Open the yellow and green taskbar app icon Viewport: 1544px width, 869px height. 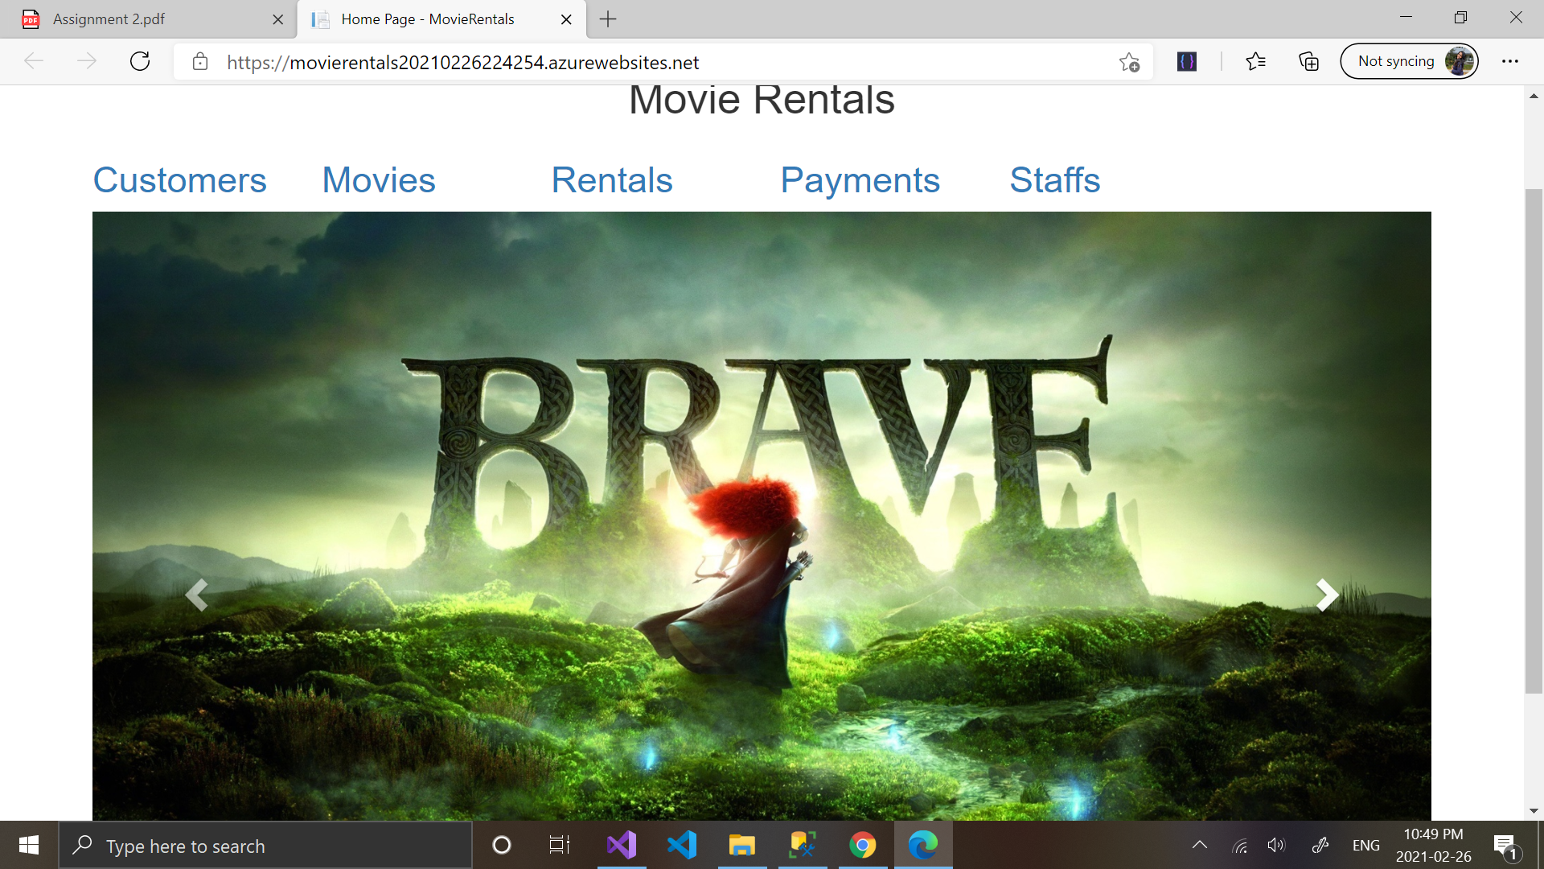tap(803, 845)
